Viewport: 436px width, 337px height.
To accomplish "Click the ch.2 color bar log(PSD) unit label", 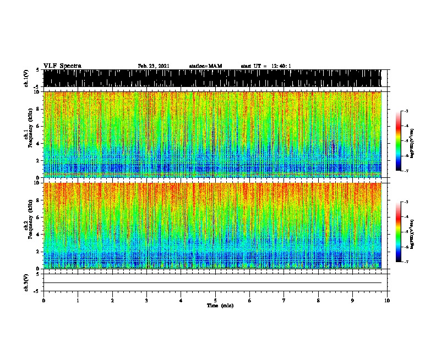I will [412, 234].
